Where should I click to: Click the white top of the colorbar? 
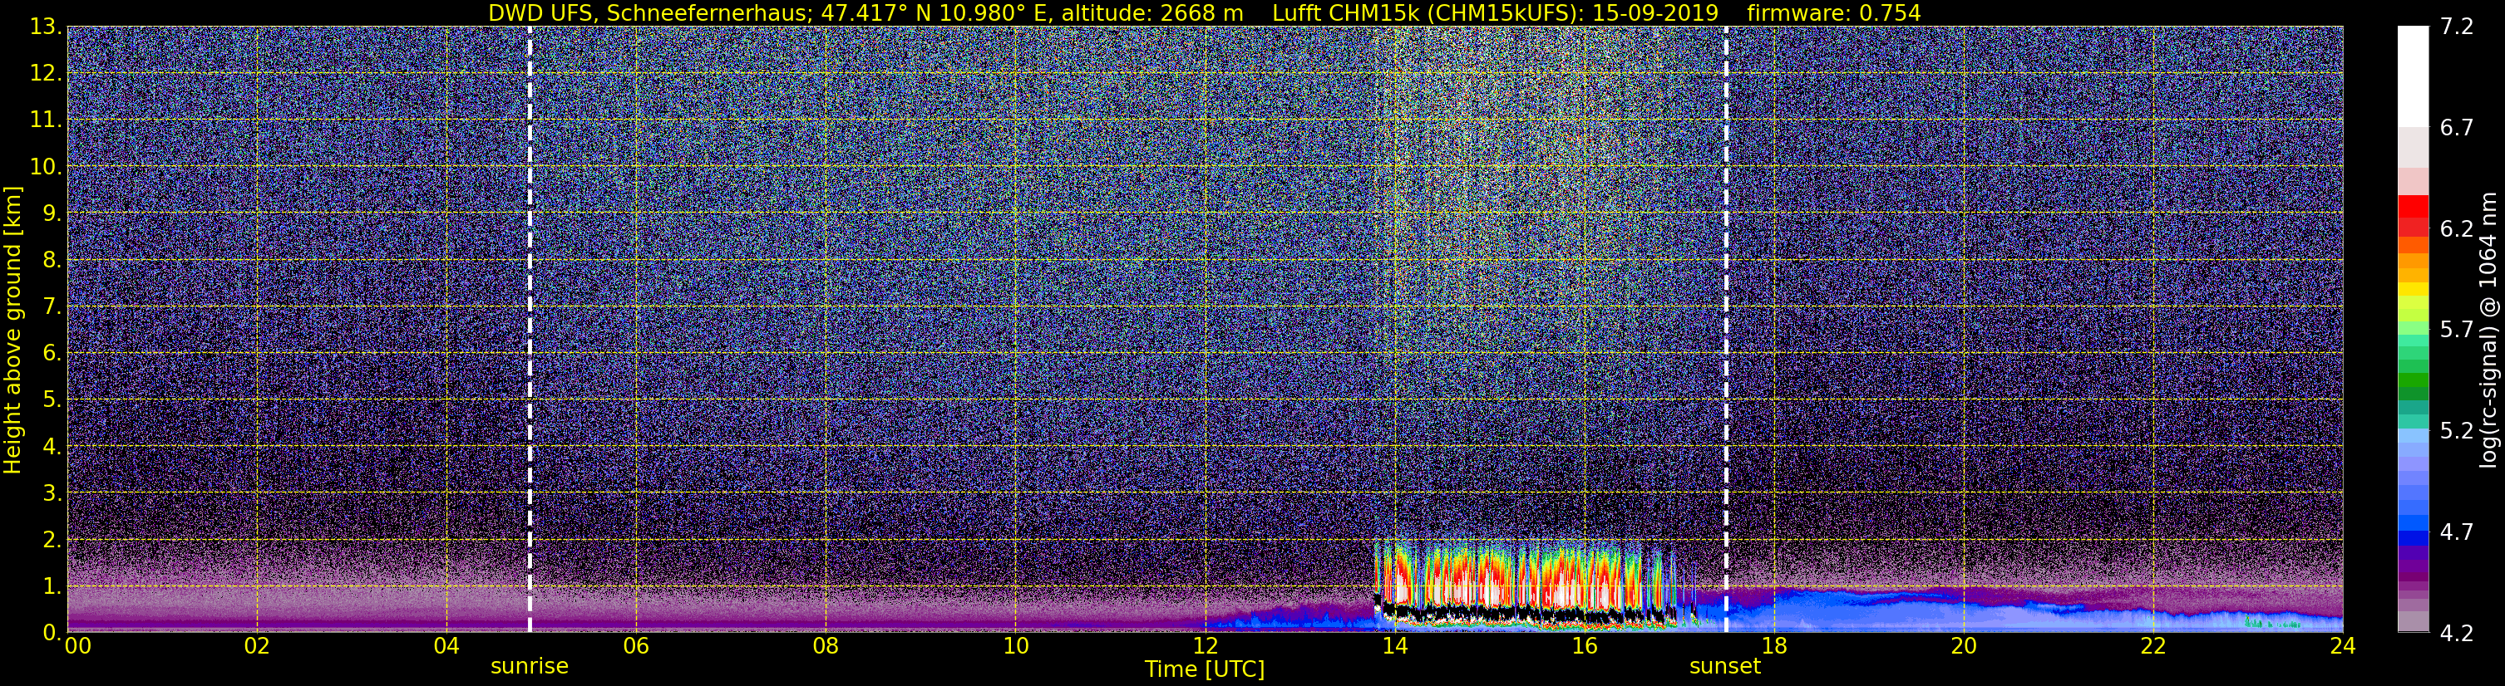[2413, 78]
